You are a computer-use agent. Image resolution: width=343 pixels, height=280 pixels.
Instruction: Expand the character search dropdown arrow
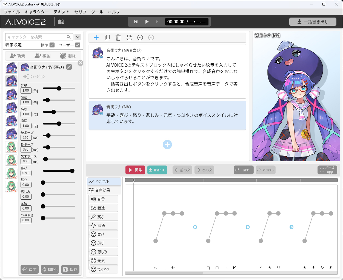pyautogui.click(x=78, y=37)
